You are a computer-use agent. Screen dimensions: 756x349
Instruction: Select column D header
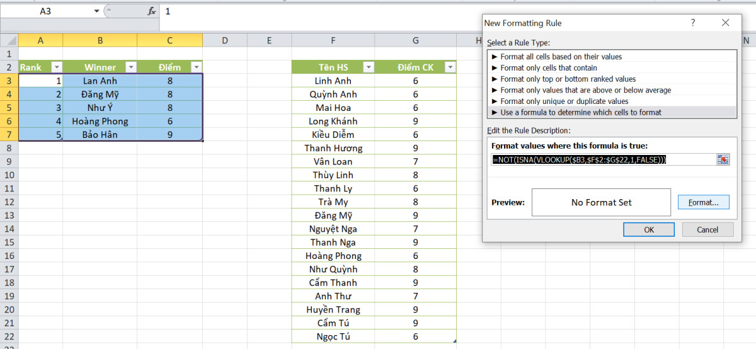point(225,40)
